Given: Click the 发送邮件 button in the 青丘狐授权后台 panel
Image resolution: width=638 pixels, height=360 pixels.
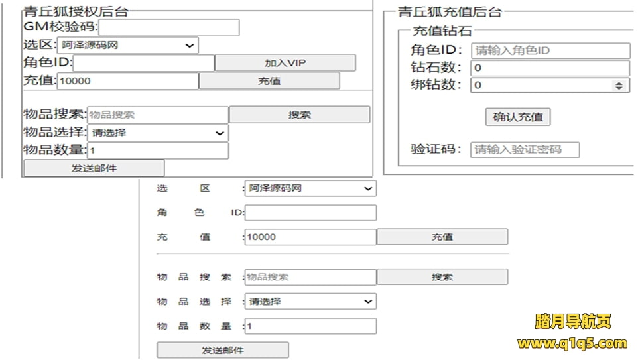Looking at the screenshot, I should point(94,168).
